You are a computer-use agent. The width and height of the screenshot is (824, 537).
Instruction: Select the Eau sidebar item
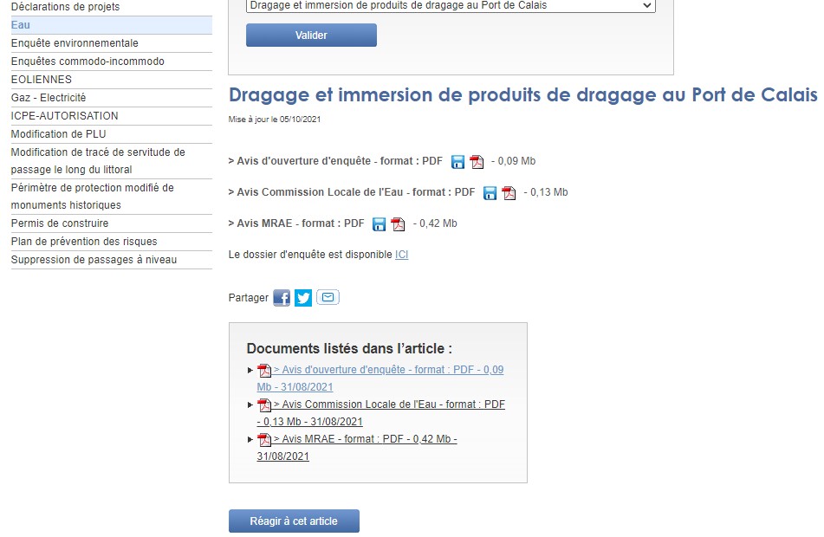pos(112,25)
